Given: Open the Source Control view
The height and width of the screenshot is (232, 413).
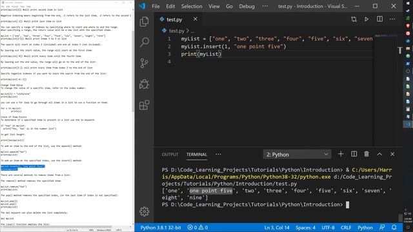Looking at the screenshot, I should click(144, 63).
